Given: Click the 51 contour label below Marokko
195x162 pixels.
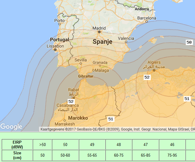Looking at the screenshot, I should coord(110,119).
